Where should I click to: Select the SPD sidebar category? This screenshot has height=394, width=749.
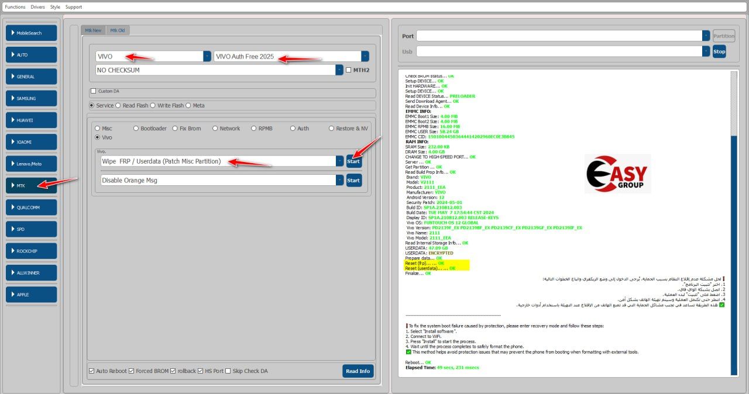pyautogui.click(x=31, y=229)
